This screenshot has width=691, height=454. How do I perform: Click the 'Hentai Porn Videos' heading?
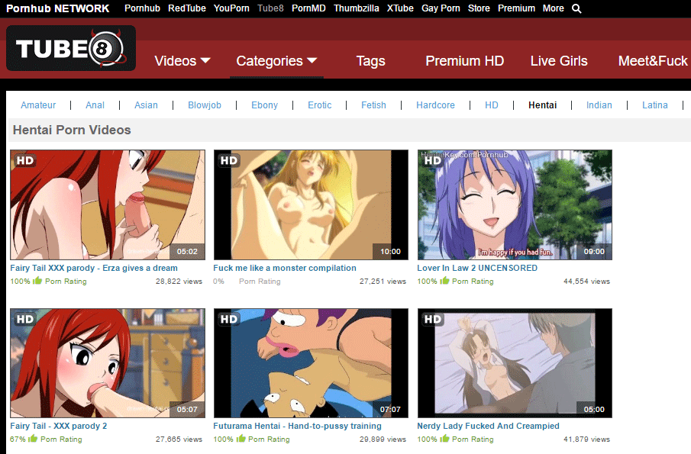(x=72, y=130)
